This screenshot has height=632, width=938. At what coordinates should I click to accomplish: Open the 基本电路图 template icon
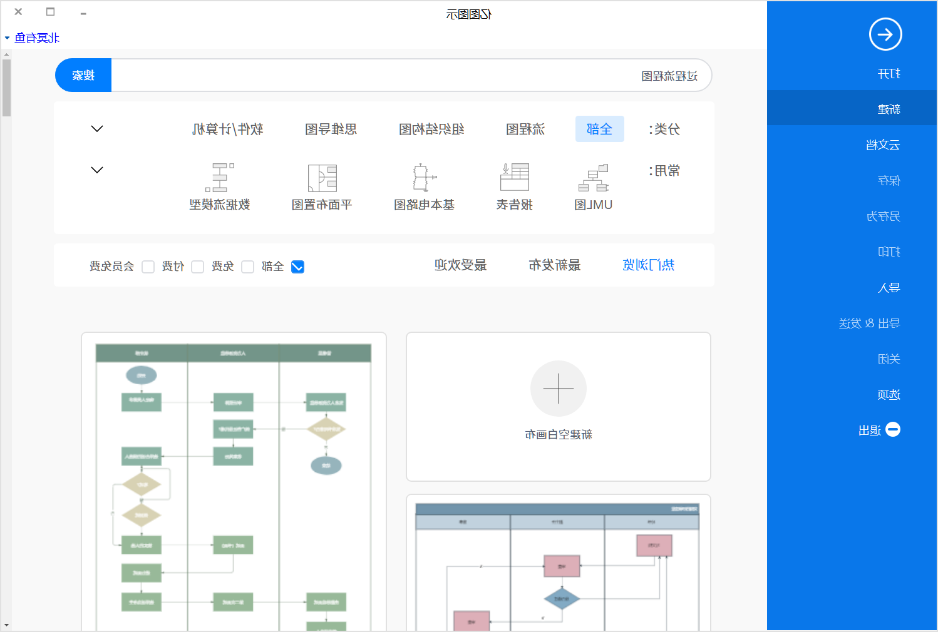(424, 177)
